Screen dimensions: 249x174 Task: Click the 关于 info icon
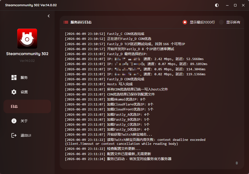tap(14, 121)
